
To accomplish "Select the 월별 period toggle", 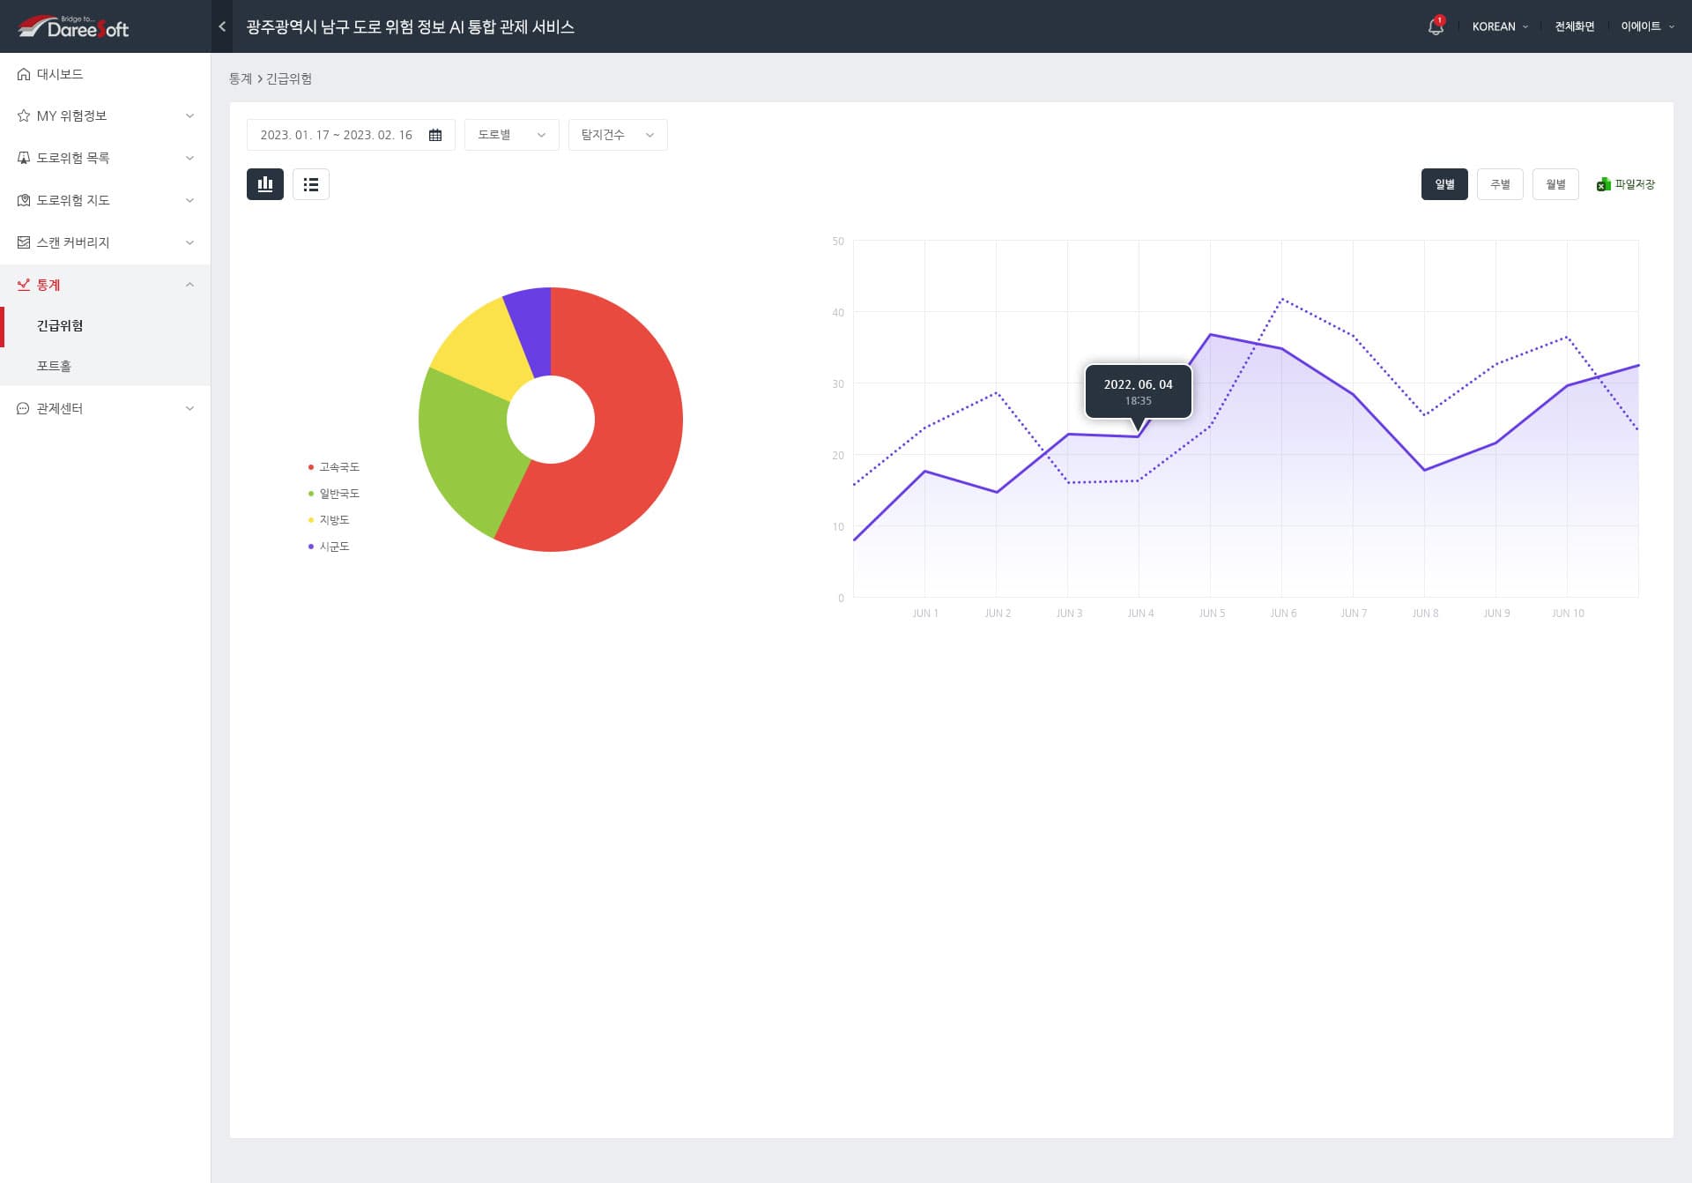I will pyautogui.click(x=1555, y=184).
